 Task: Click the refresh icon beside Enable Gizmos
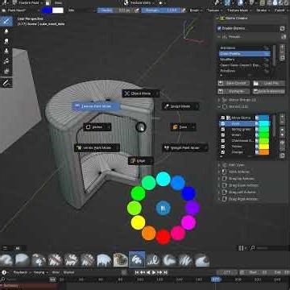point(282,28)
